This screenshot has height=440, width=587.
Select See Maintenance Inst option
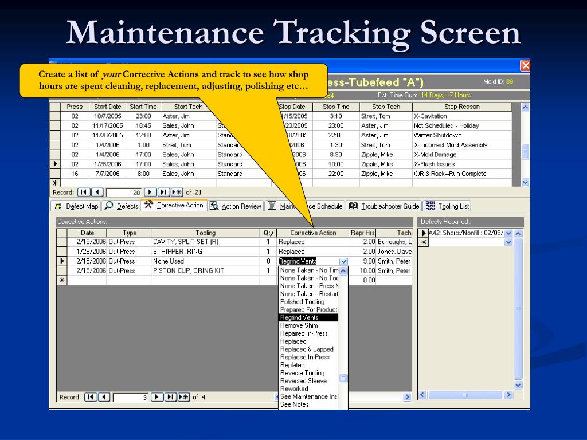click(308, 396)
